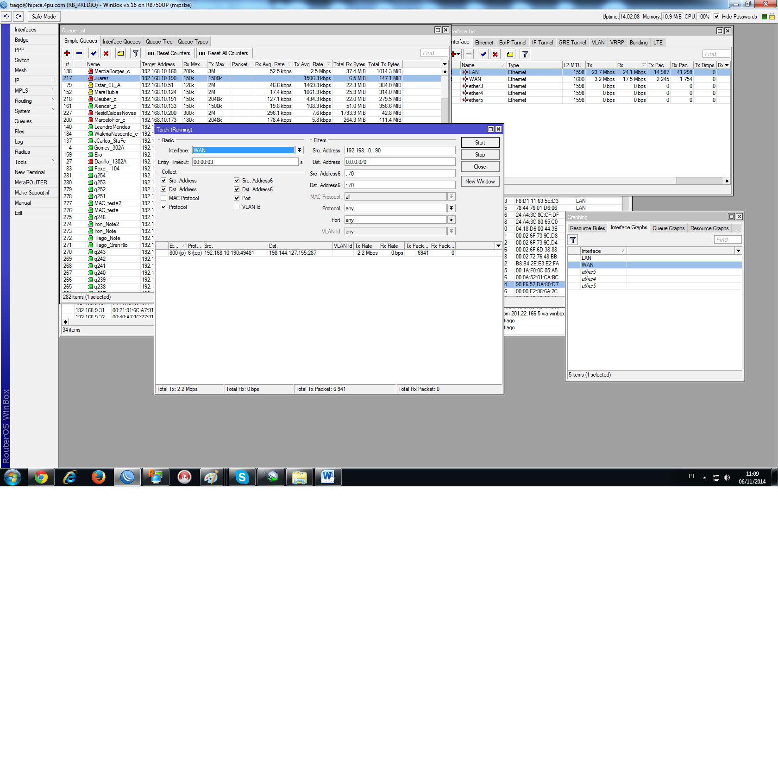Click the filter funnel icon in Graphing window
Screen dimensions: 778x780
pos(573,240)
